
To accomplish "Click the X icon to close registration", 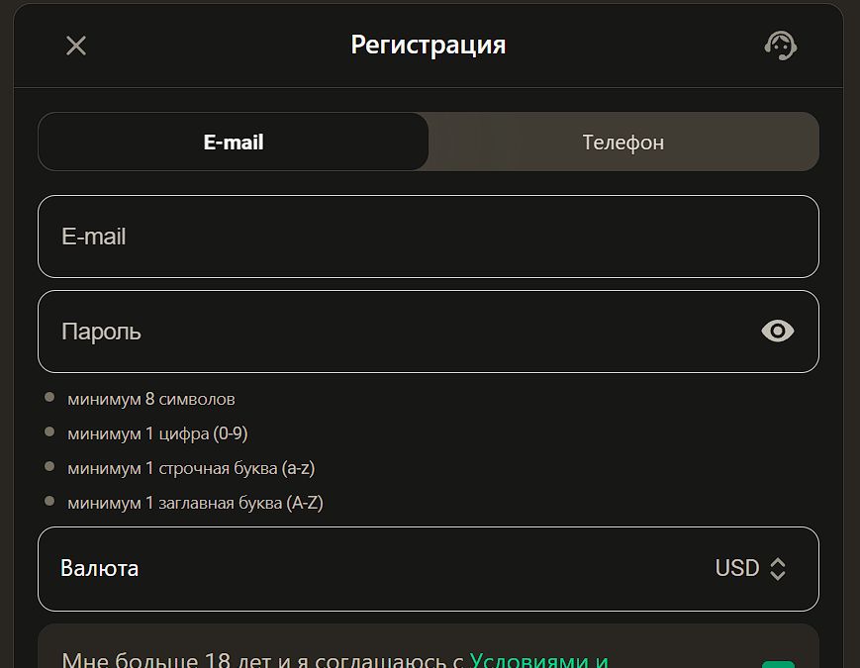I will [x=74, y=45].
